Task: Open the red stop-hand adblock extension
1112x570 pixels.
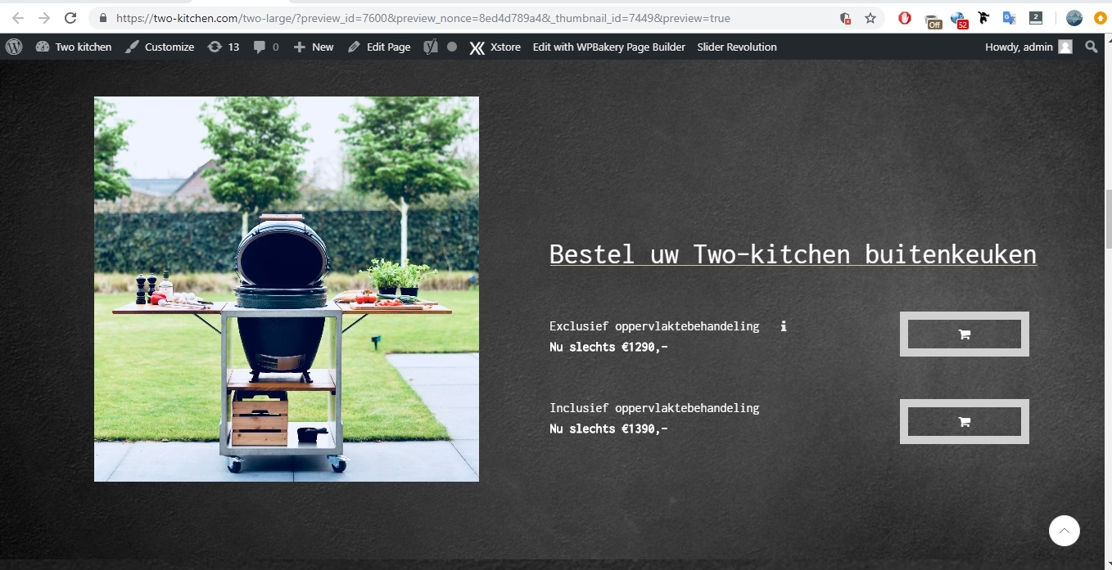Action: [x=905, y=18]
